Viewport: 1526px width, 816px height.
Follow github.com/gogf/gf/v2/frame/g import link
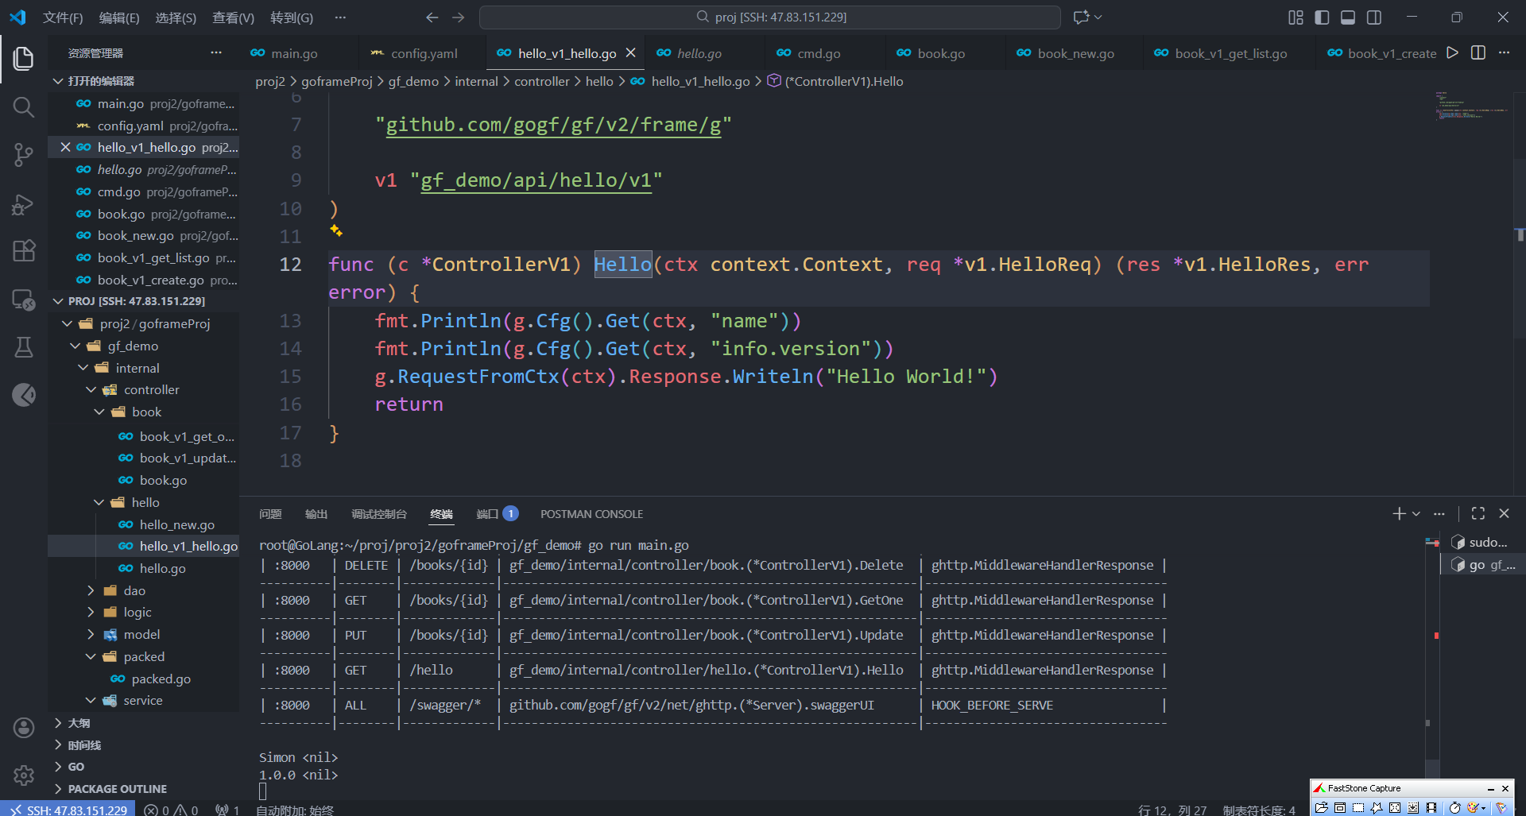553,125
